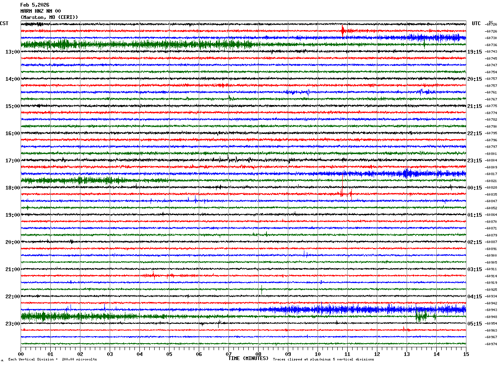Viewport: 499px width, 365px height.
Task: Click the '21:00' CST time label
Action: click(13, 269)
